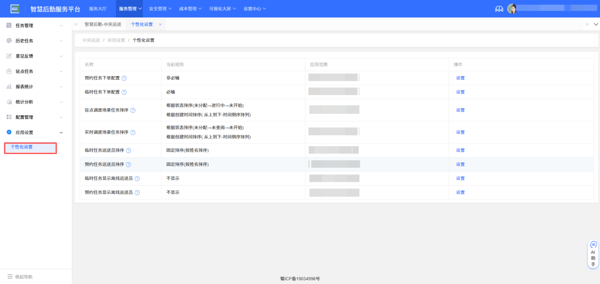Expand the 成本管理 dropdown menu
The image size is (600, 284).
coord(188,8)
